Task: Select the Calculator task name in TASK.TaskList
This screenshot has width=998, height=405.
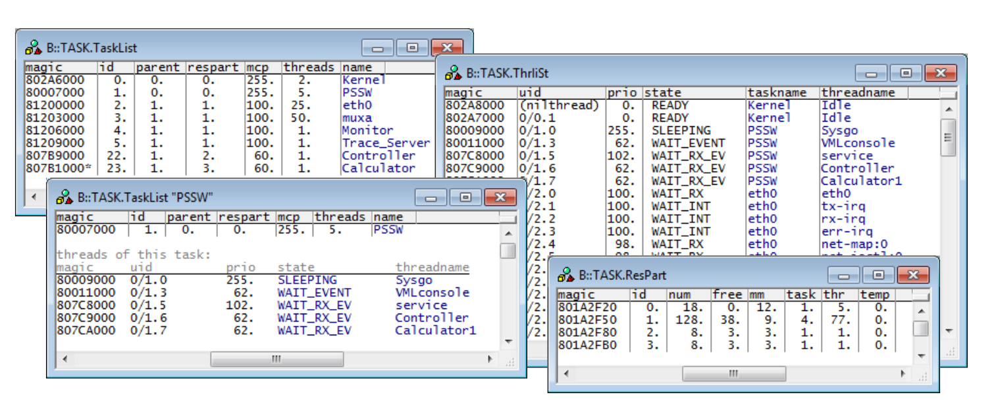Action: point(378,168)
